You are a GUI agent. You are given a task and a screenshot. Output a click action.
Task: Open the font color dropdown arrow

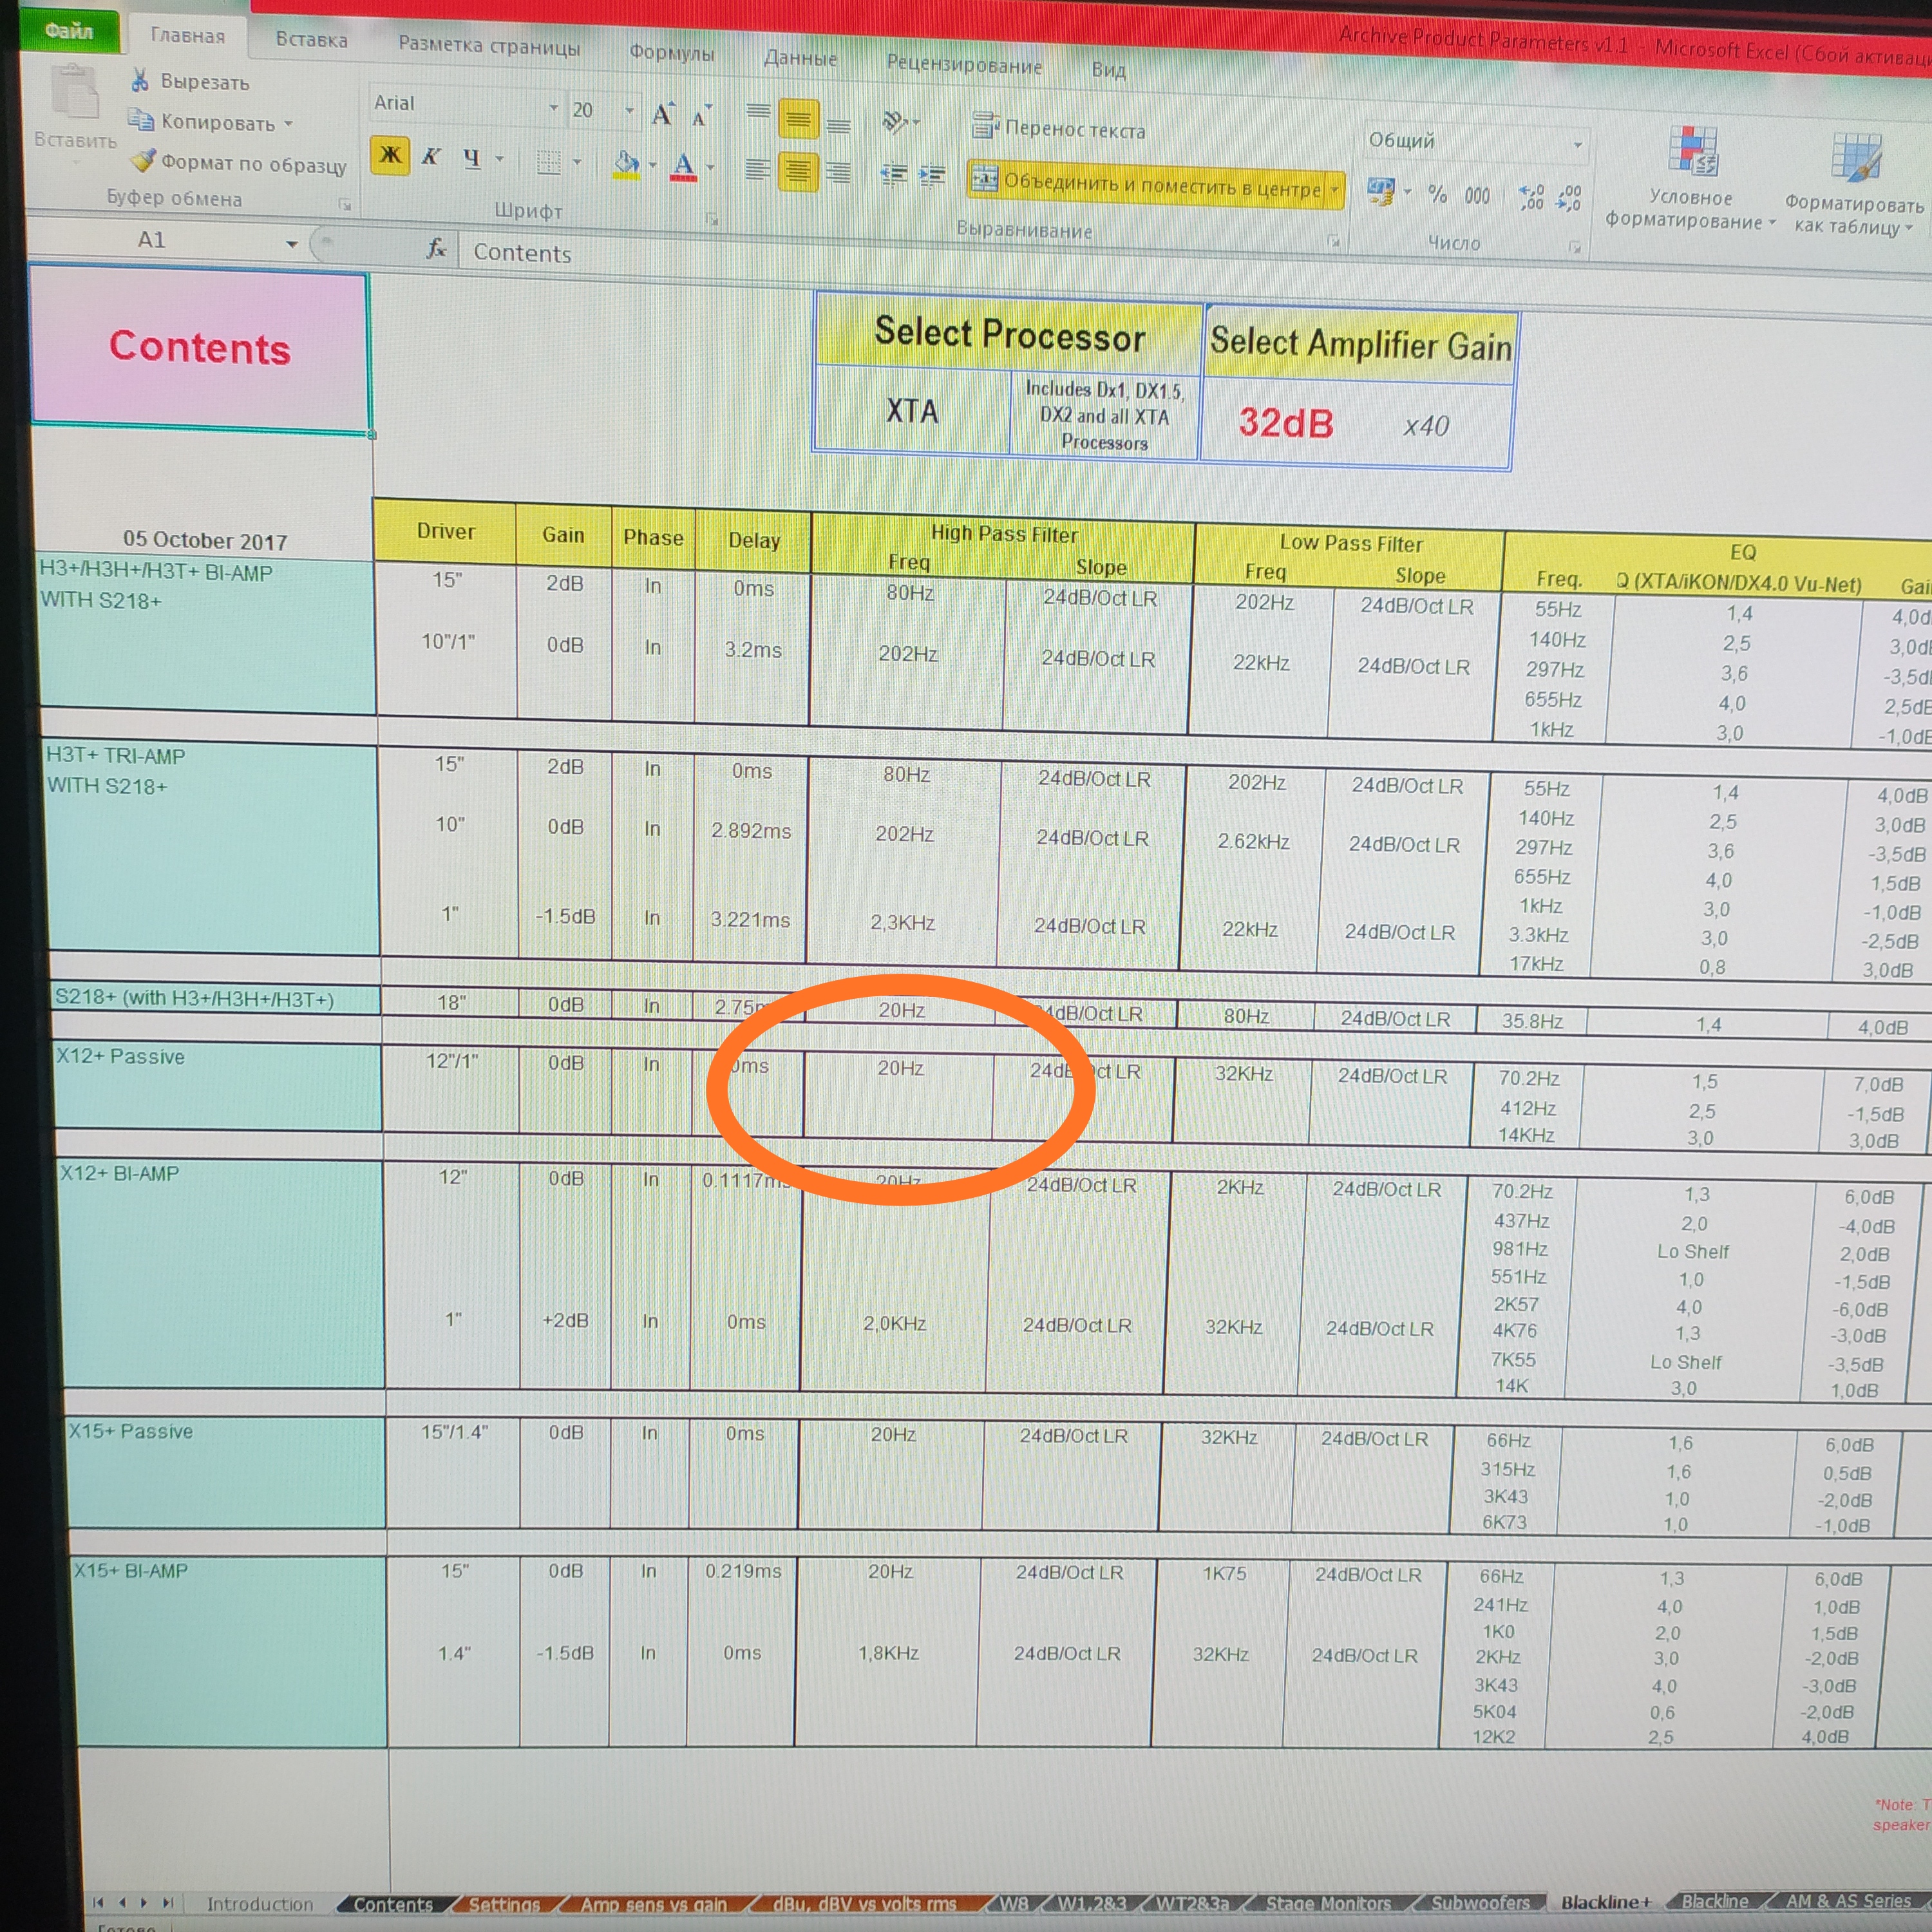click(710, 168)
